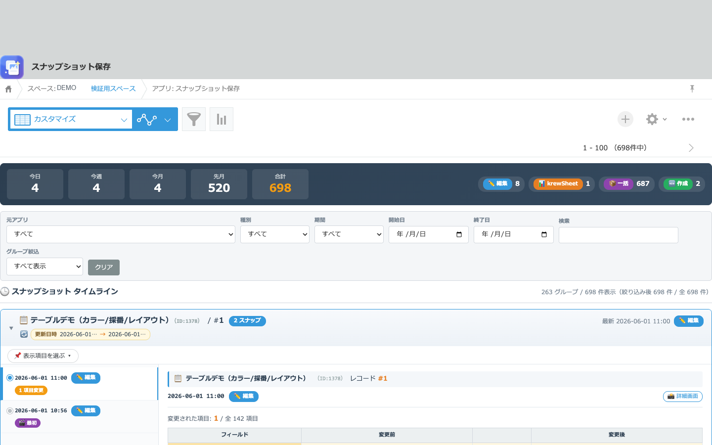Open the 元アプリ dropdown

(121, 234)
